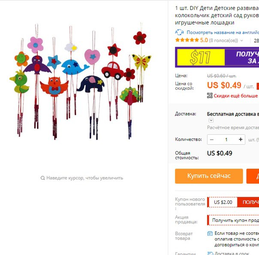
Task: Increase quantity with the plus button
Action: tap(241, 140)
